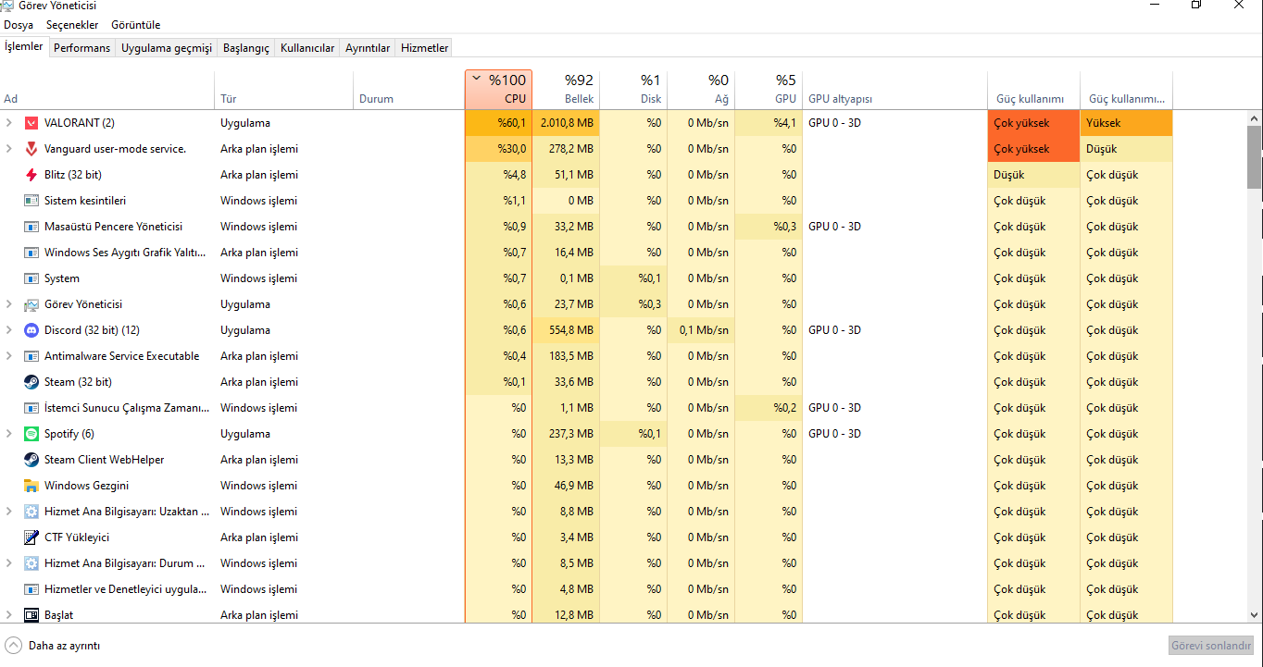Sort by the %5 GPU column header
1263x667 pixels.
click(x=769, y=91)
